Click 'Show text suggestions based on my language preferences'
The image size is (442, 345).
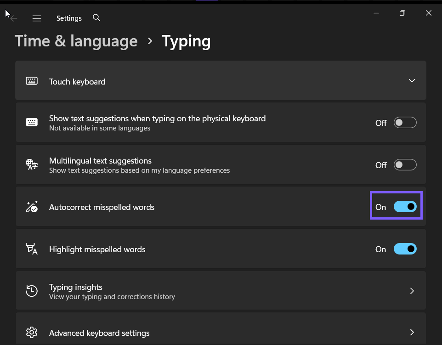pos(140,170)
